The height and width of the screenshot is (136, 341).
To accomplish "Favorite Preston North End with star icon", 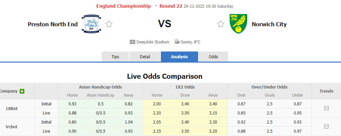I will pos(109,24).
